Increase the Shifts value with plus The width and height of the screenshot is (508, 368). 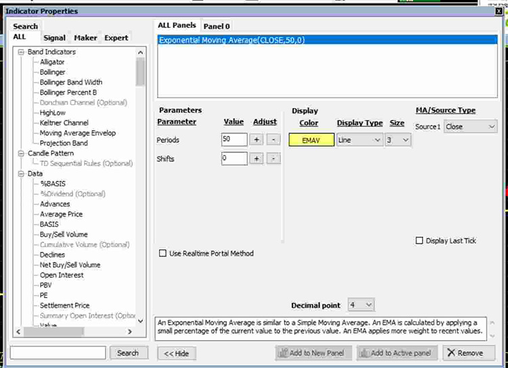coord(257,158)
